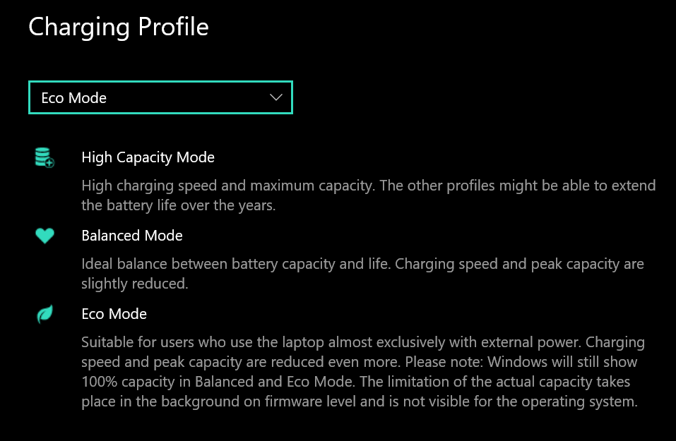
Task: Click the 'Eco Mode' list heading
Action: click(x=114, y=314)
